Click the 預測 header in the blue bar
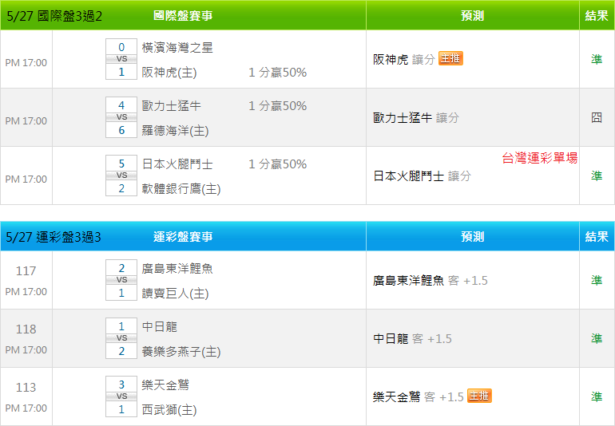The width and height of the screenshot is (615, 426). coord(472,237)
